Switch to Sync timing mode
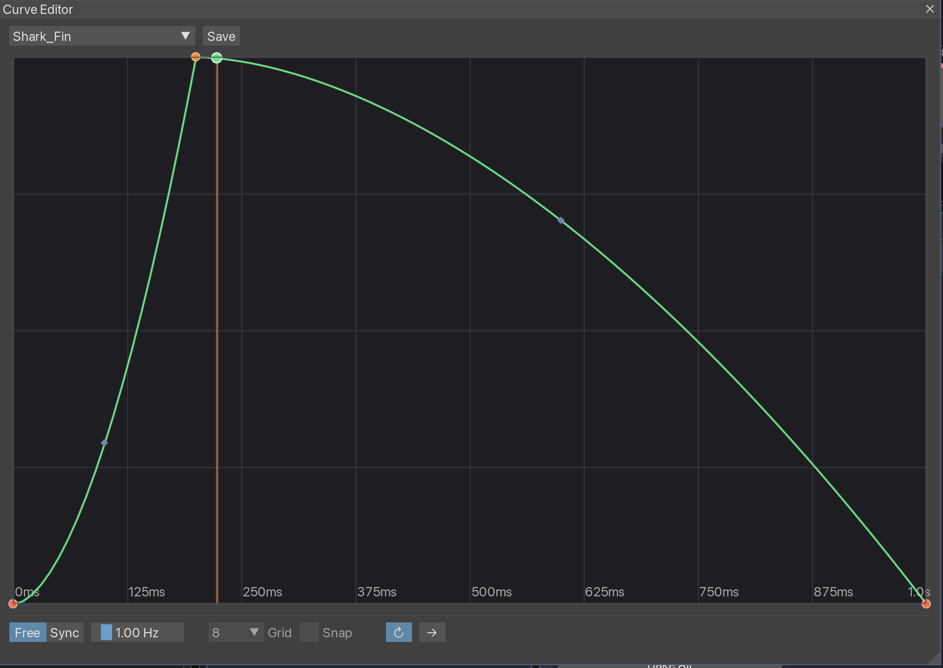Image resolution: width=943 pixels, height=668 pixels. (64, 632)
